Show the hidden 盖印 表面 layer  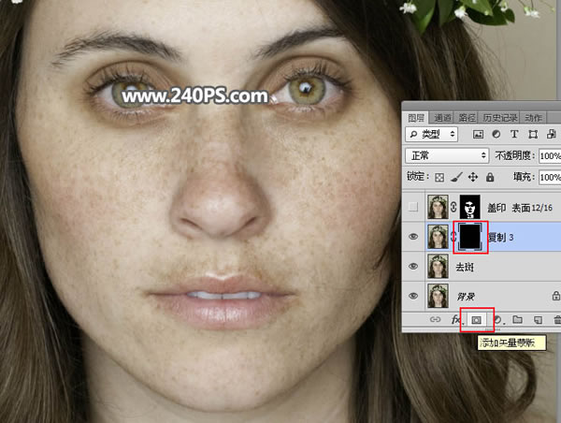[413, 207]
